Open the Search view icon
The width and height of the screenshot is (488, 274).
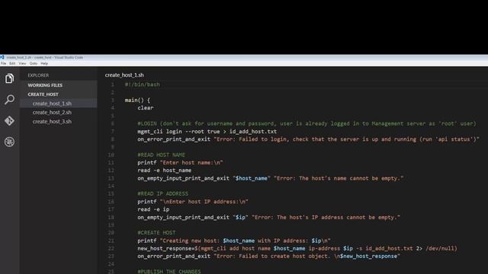tap(9, 100)
